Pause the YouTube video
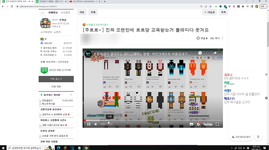Screen dimensions: 269x150 point(89,124)
